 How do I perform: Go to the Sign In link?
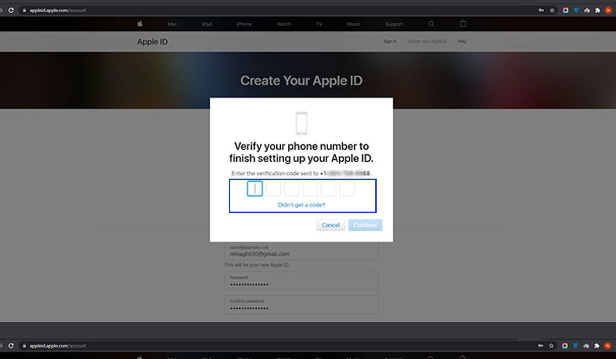pyautogui.click(x=390, y=41)
